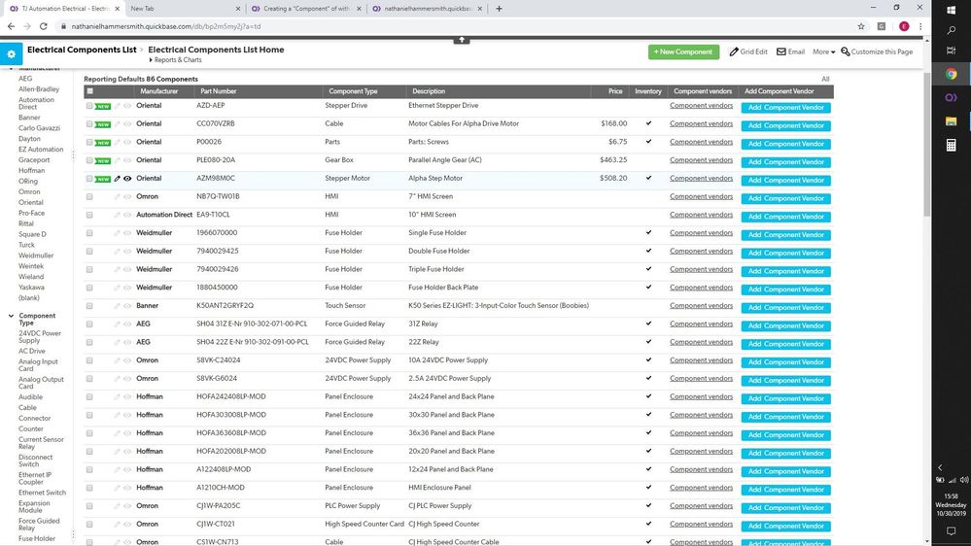Screen dimensions: 971x546
Task: Check the box for Weidmuller 1966070000 row
Action: [x=89, y=233]
